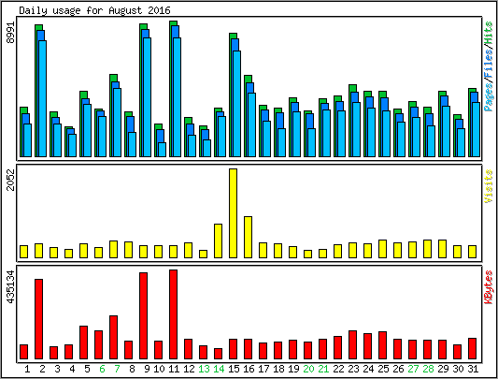Click day label 3 on the x-axis
This screenshot has width=498, height=379.
click(x=57, y=369)
